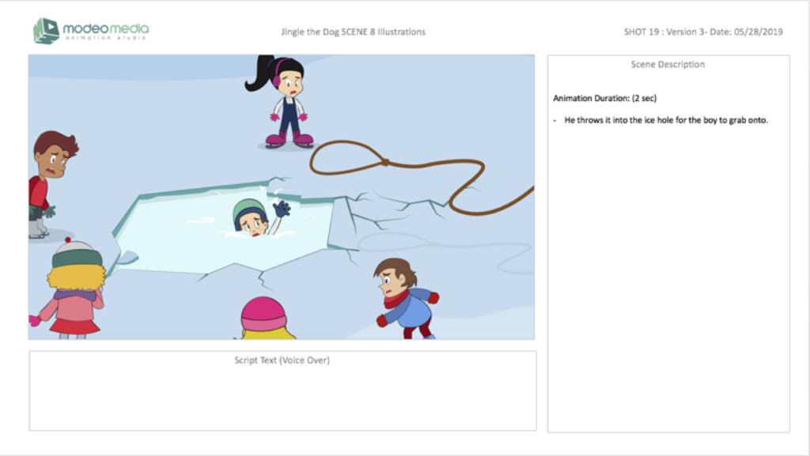Click the 'Scene Description' heading
Screen dimensions: 810x456
(x=668, y=65)
